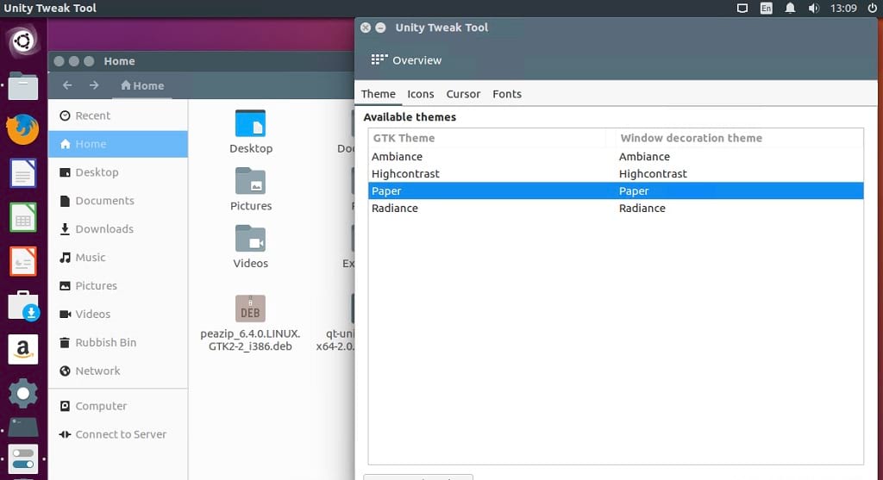Click the Overview label in Tweak Tool

416,60
